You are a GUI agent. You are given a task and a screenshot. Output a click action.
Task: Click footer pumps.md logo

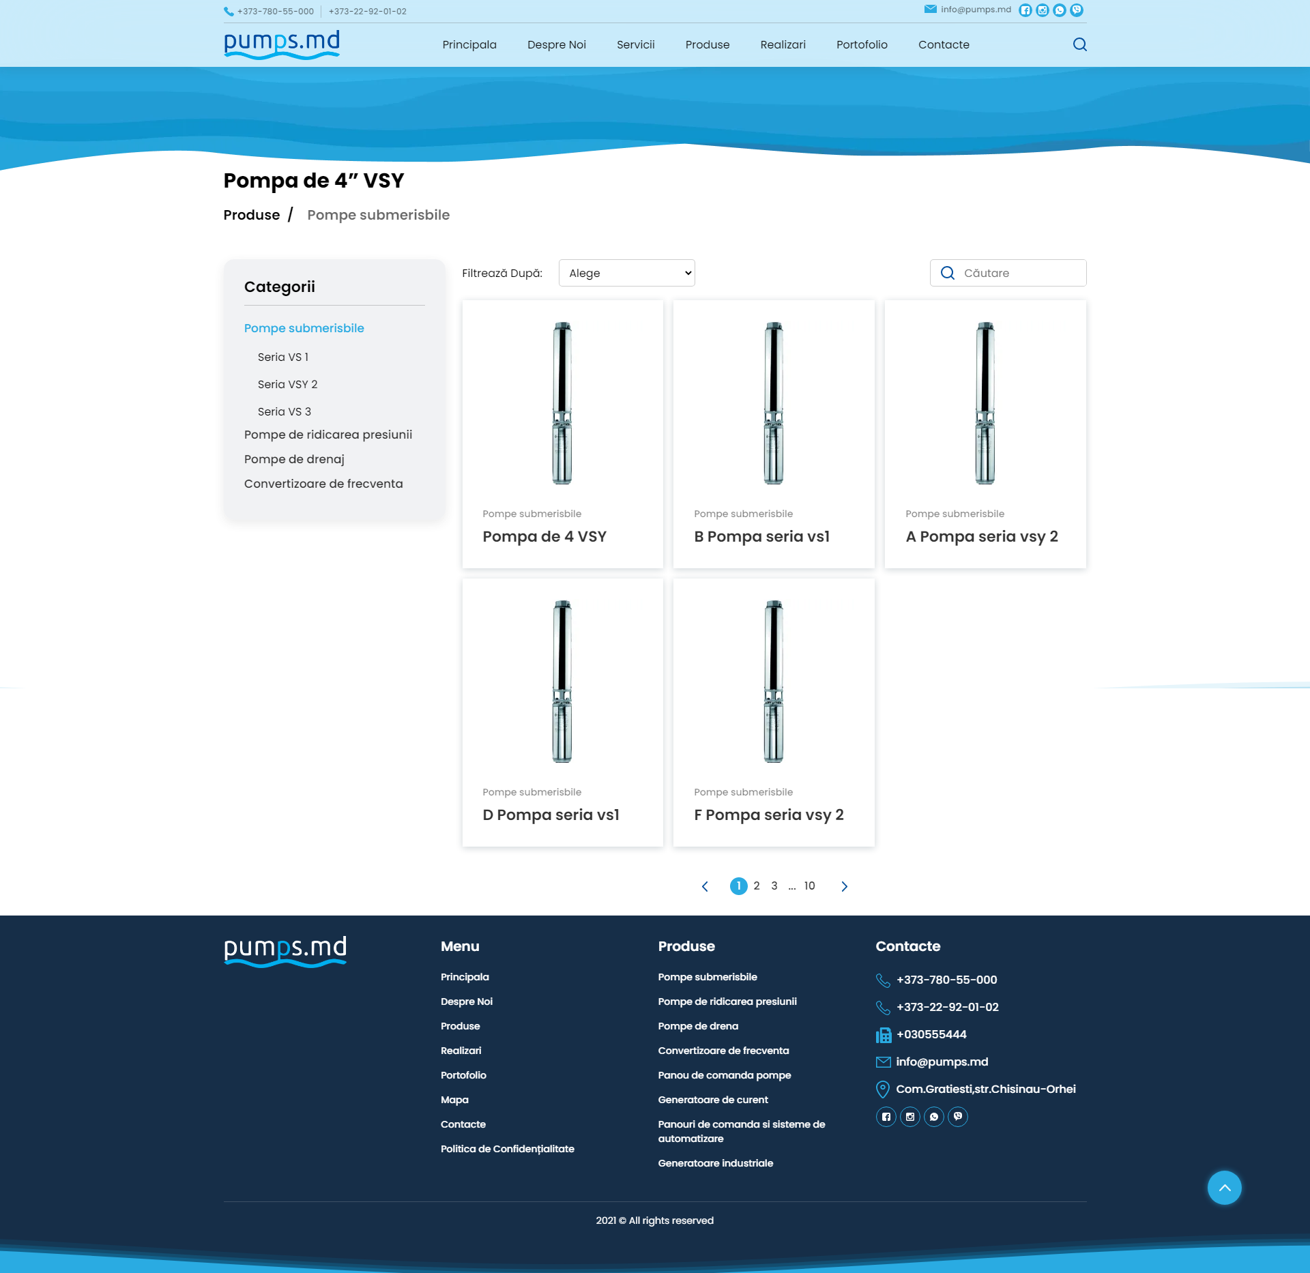285,951
